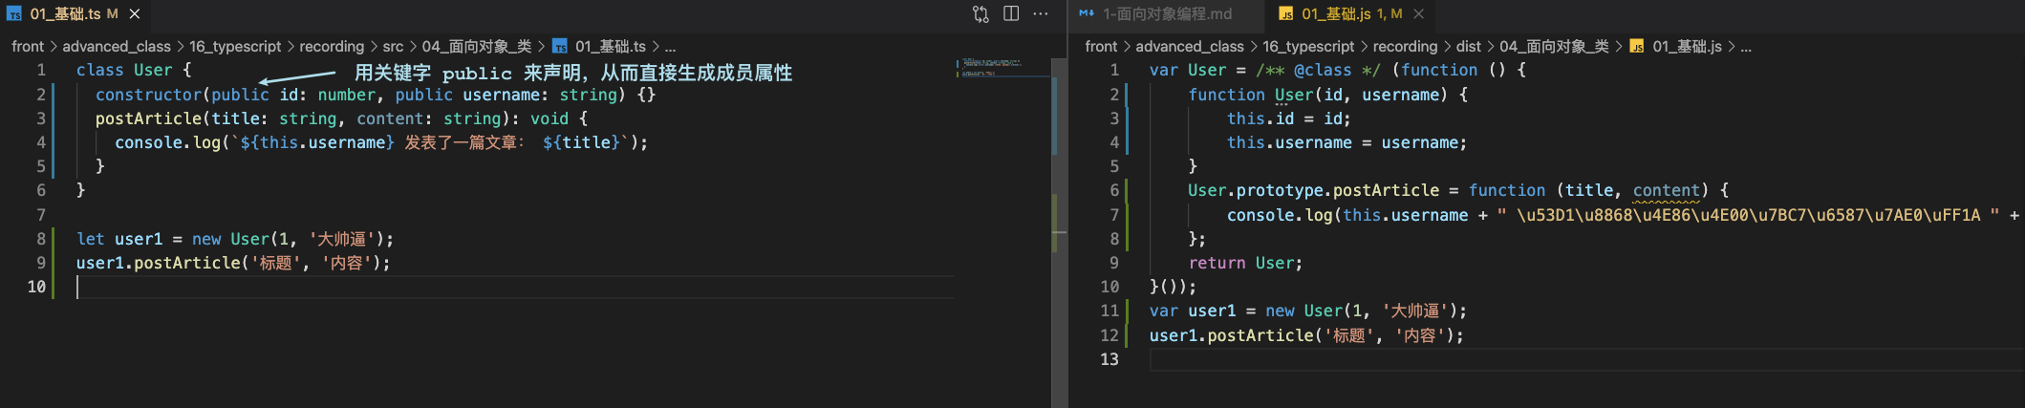2025x408 pixels.
Task: Click '@class' comment annotation in JS file
Action: click(1323, 70)
